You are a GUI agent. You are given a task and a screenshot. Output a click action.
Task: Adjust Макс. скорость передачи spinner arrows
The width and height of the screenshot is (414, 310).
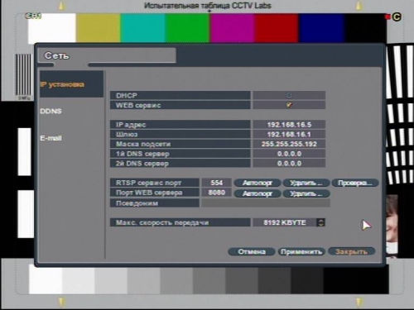coord(320,222)
